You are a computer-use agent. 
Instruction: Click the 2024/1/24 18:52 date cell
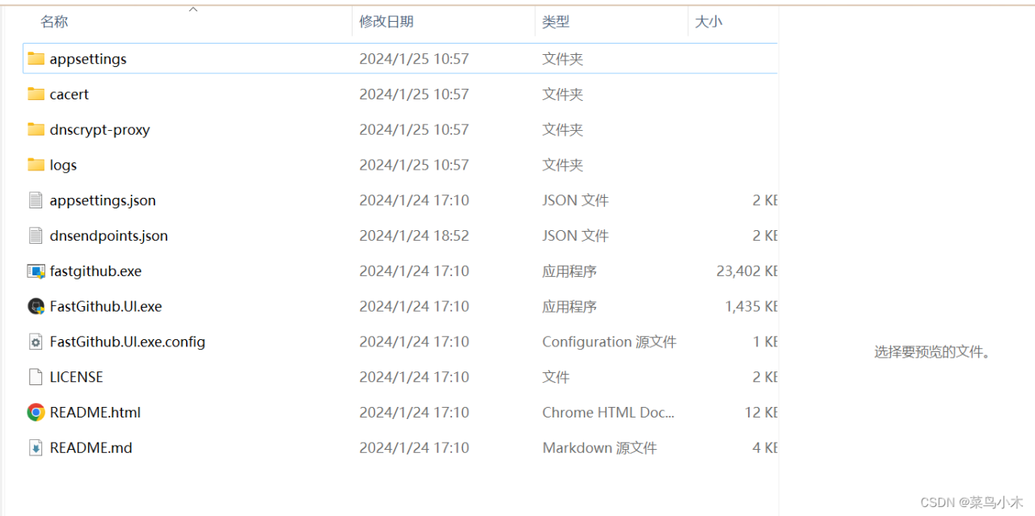click(x=414, y=236)
